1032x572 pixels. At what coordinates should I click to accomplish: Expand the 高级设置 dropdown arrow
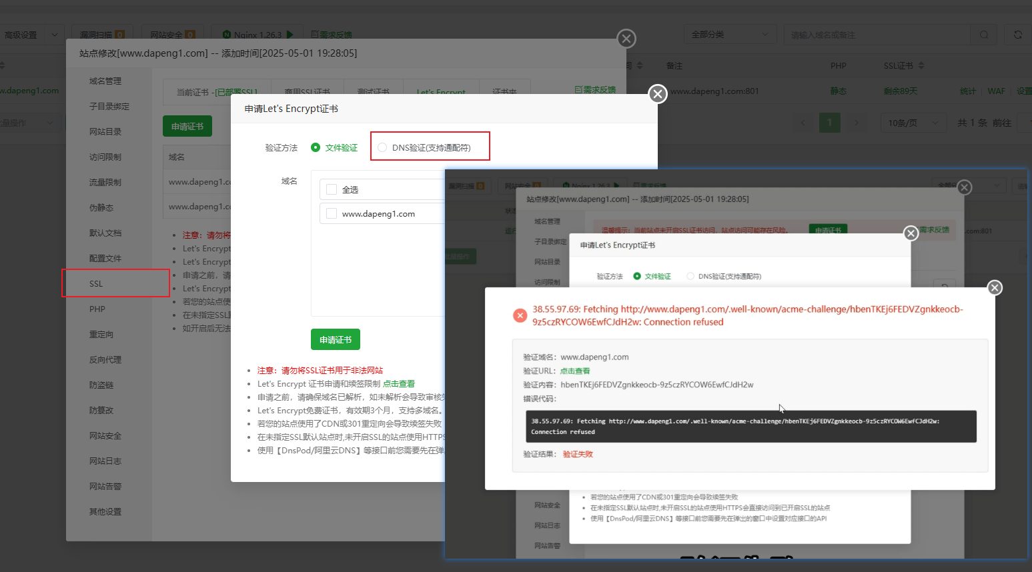click(55, 35)
